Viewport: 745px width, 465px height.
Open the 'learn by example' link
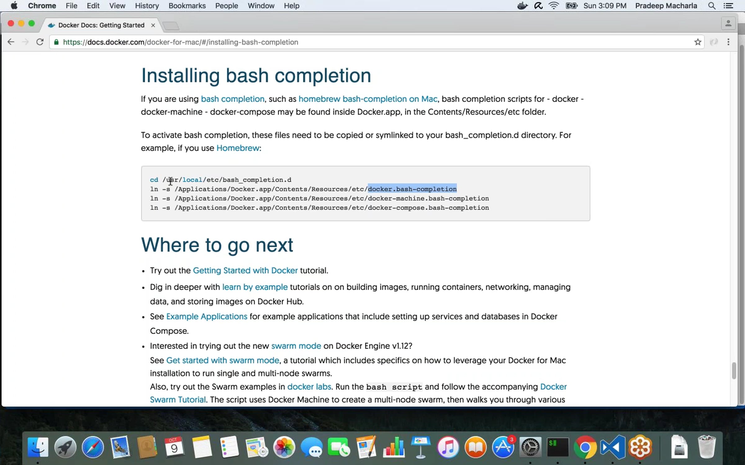(255, 287)
